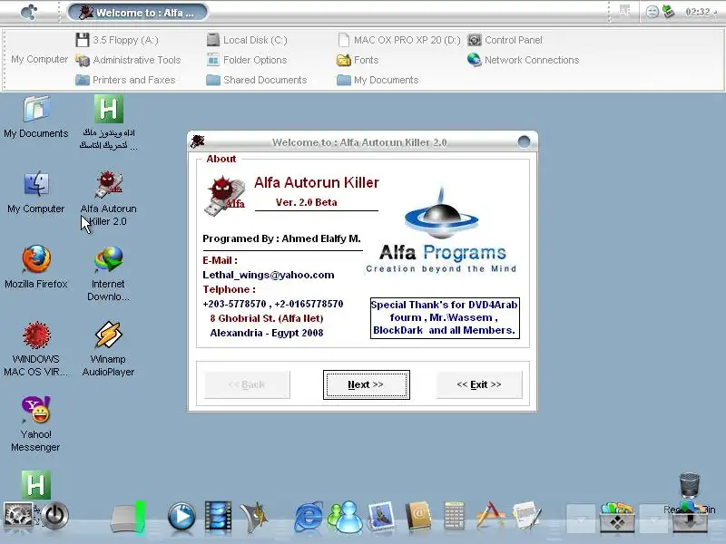
Task: Click the colorful programs box dock icon
Action: click(x=617, y=518)
